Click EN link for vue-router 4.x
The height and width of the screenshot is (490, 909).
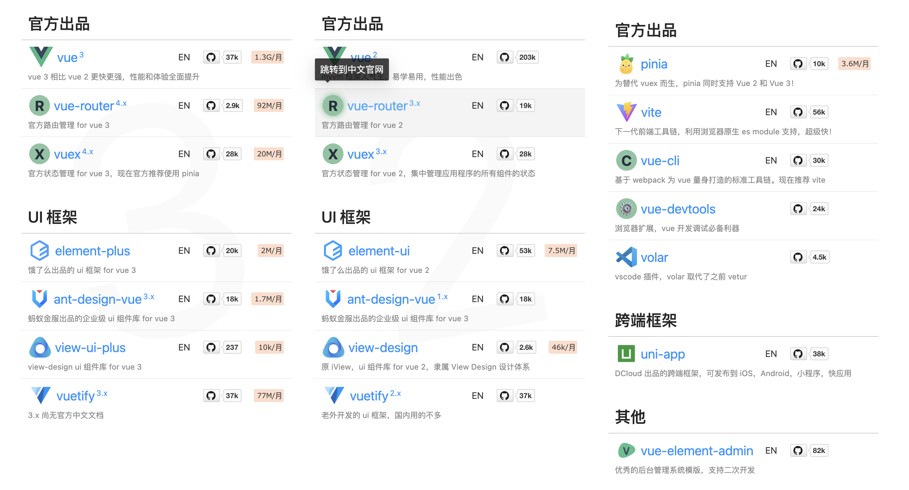point(184,105)
